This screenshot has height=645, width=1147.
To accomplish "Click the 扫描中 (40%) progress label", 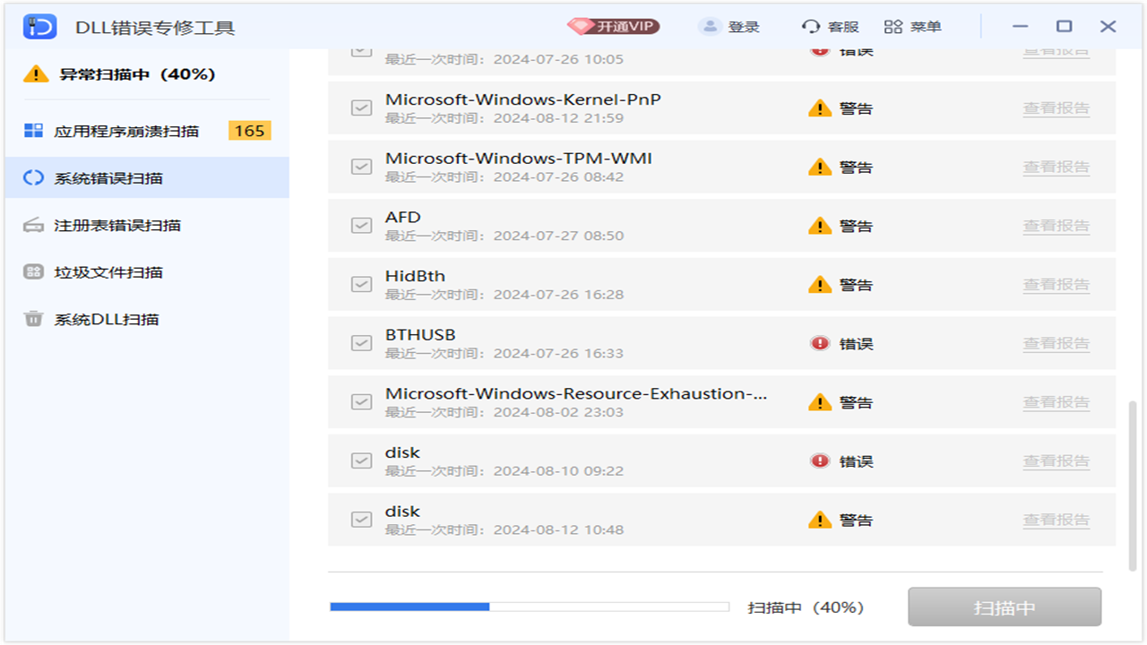I will pos(806,607).
